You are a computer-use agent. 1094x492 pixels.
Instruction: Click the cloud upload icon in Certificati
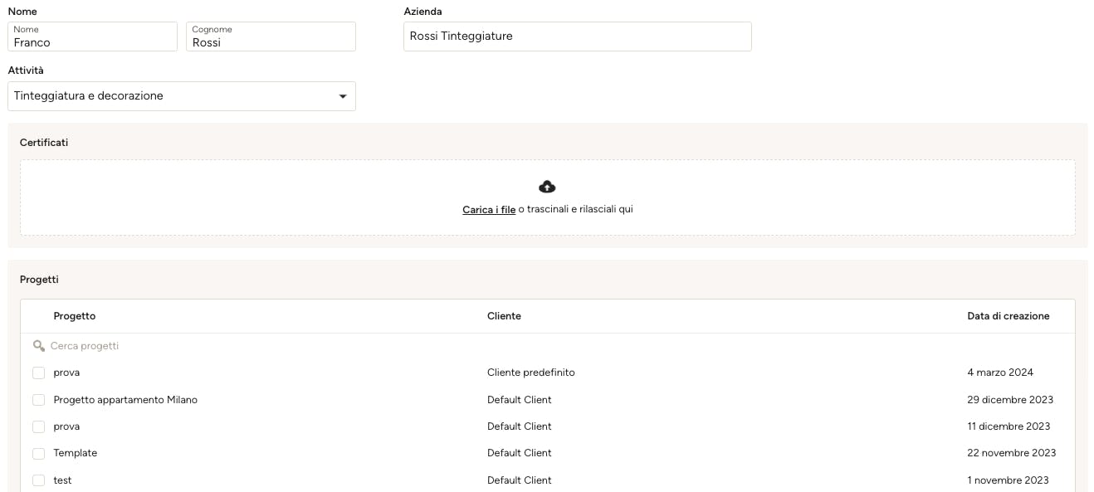(x=547, y=187)
